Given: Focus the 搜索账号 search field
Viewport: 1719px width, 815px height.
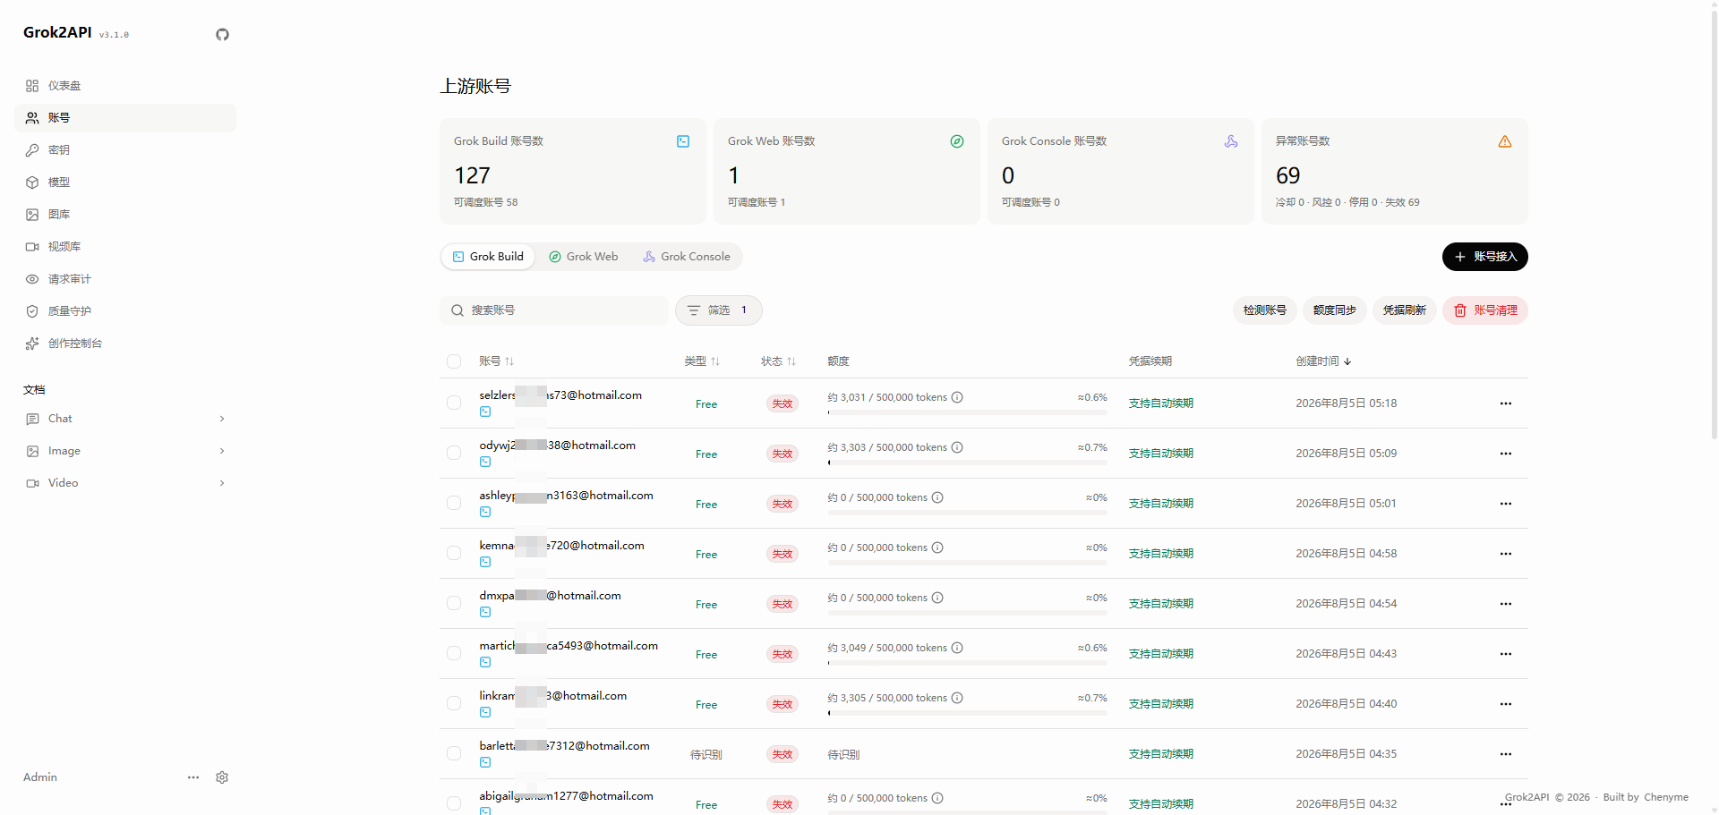Looking at the screenshot, I should click(554, 310).
